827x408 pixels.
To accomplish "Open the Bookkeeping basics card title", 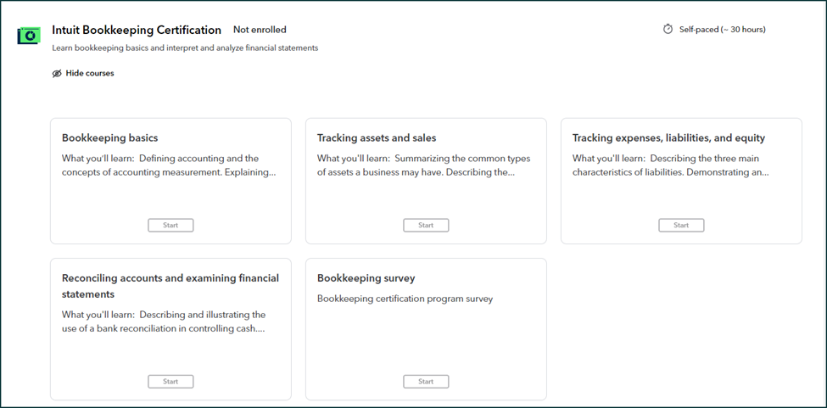I will [x=109, y=138].
